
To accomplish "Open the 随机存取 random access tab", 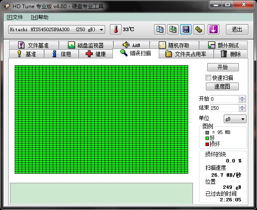I will pyautogui.click(x=174, y=45).
